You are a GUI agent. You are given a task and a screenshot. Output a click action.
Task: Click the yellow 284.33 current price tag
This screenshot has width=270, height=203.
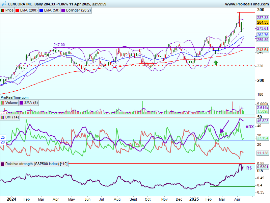(x=262, y=22)
